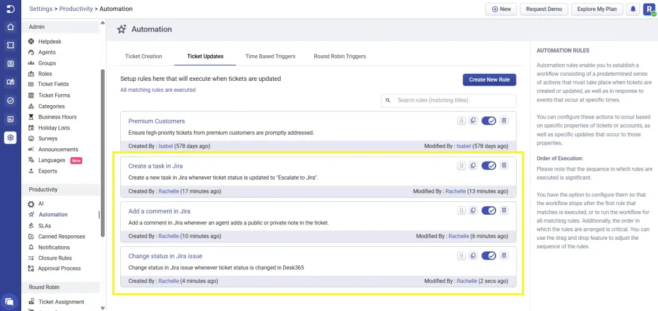This screenshot has width=658, height=311.
Task: Clone the Premium Customers rule
Action: click(x=473, y=121)
